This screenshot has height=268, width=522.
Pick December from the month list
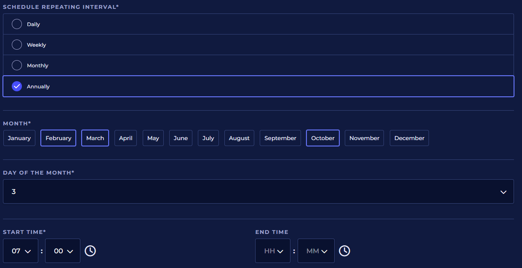click(409, 138)
